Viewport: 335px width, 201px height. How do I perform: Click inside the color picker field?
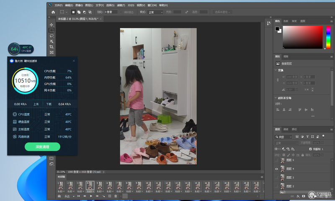tap(303, 37)
